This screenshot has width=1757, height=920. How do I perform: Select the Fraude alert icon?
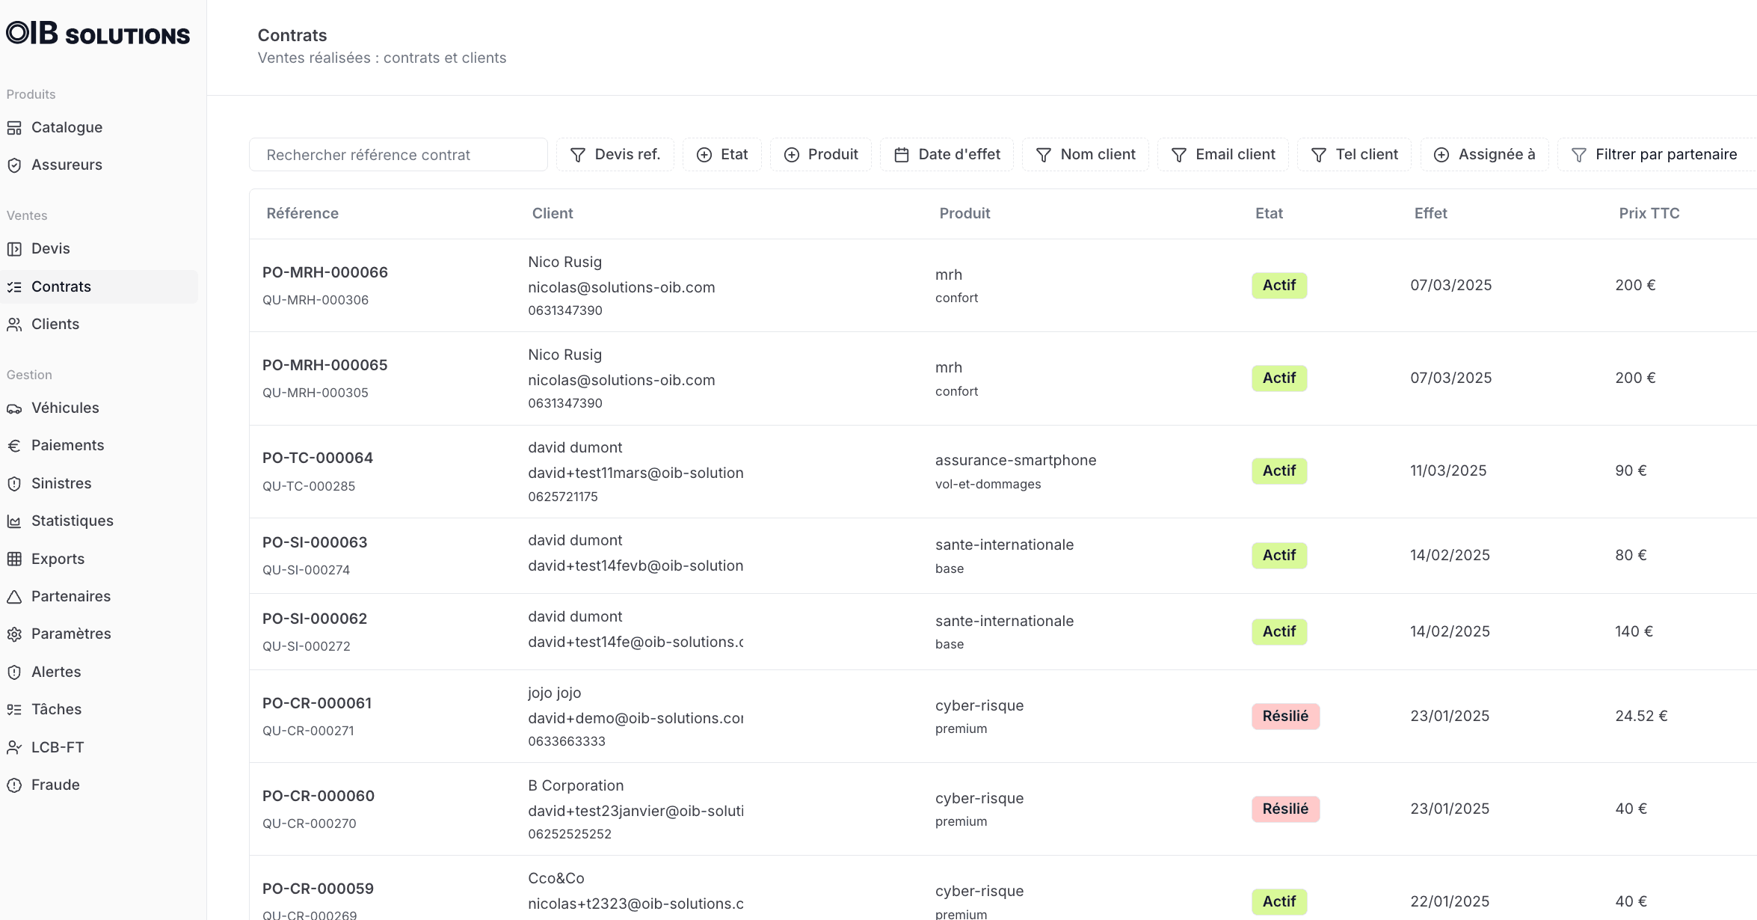tap(15, 785)
